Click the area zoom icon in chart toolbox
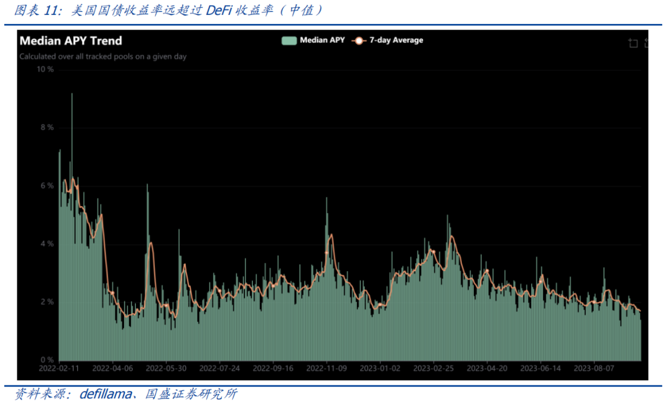 point(633,43)
